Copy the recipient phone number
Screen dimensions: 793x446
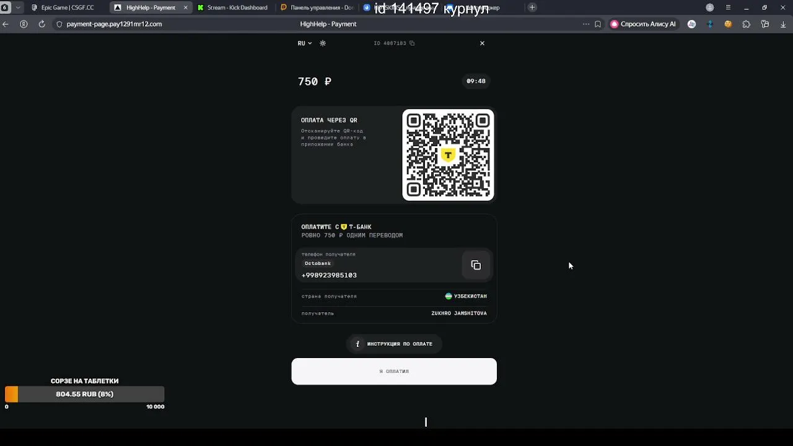[x=476, y=265]
